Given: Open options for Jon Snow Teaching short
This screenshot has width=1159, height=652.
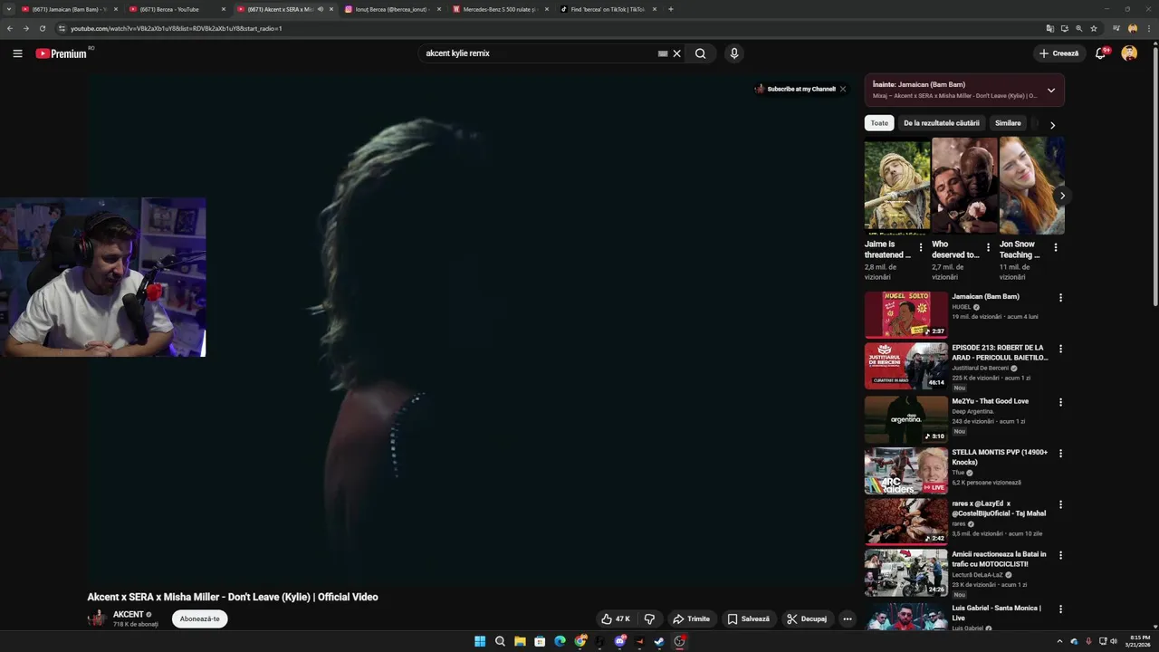Looking at the screenshot, I should [x=1056, y=247].
